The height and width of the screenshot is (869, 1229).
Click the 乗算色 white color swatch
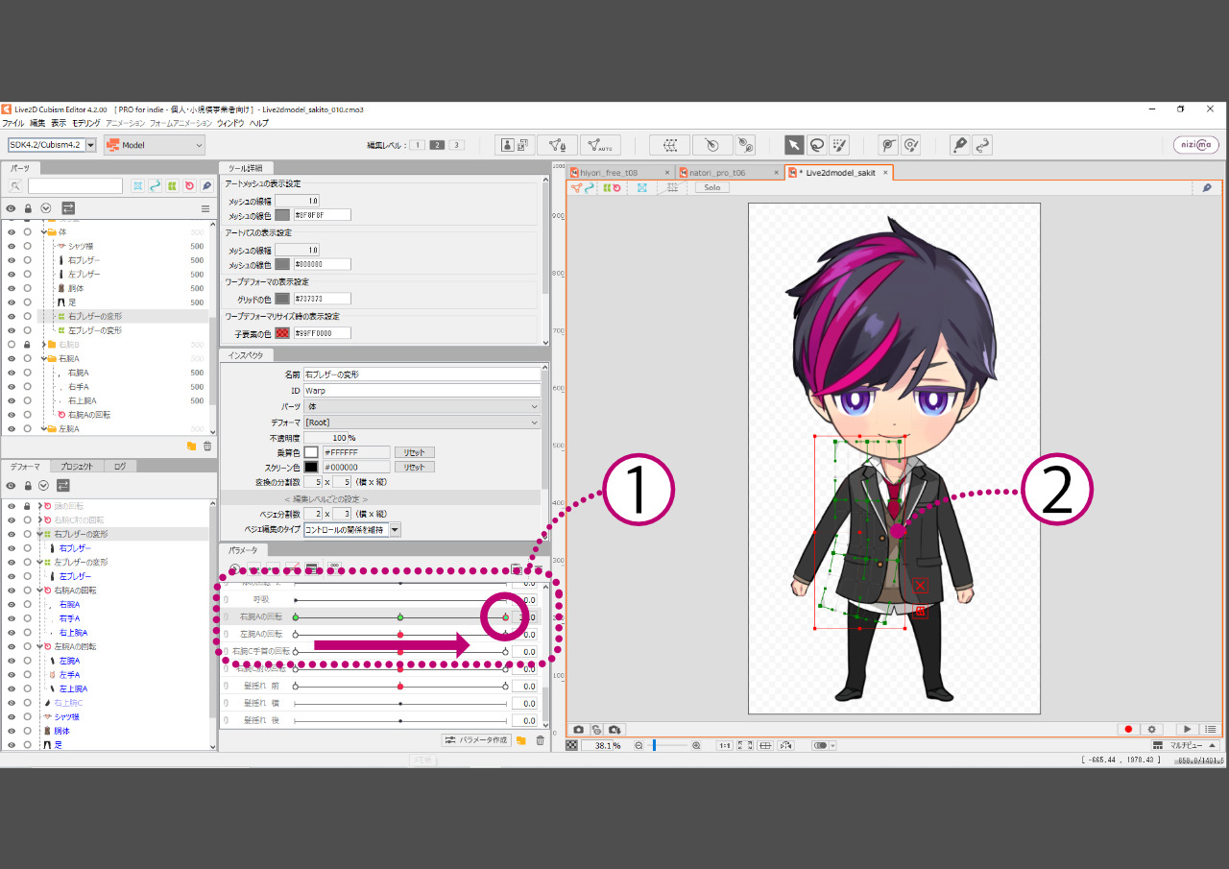pyautogui.click(x=311, y=452)
